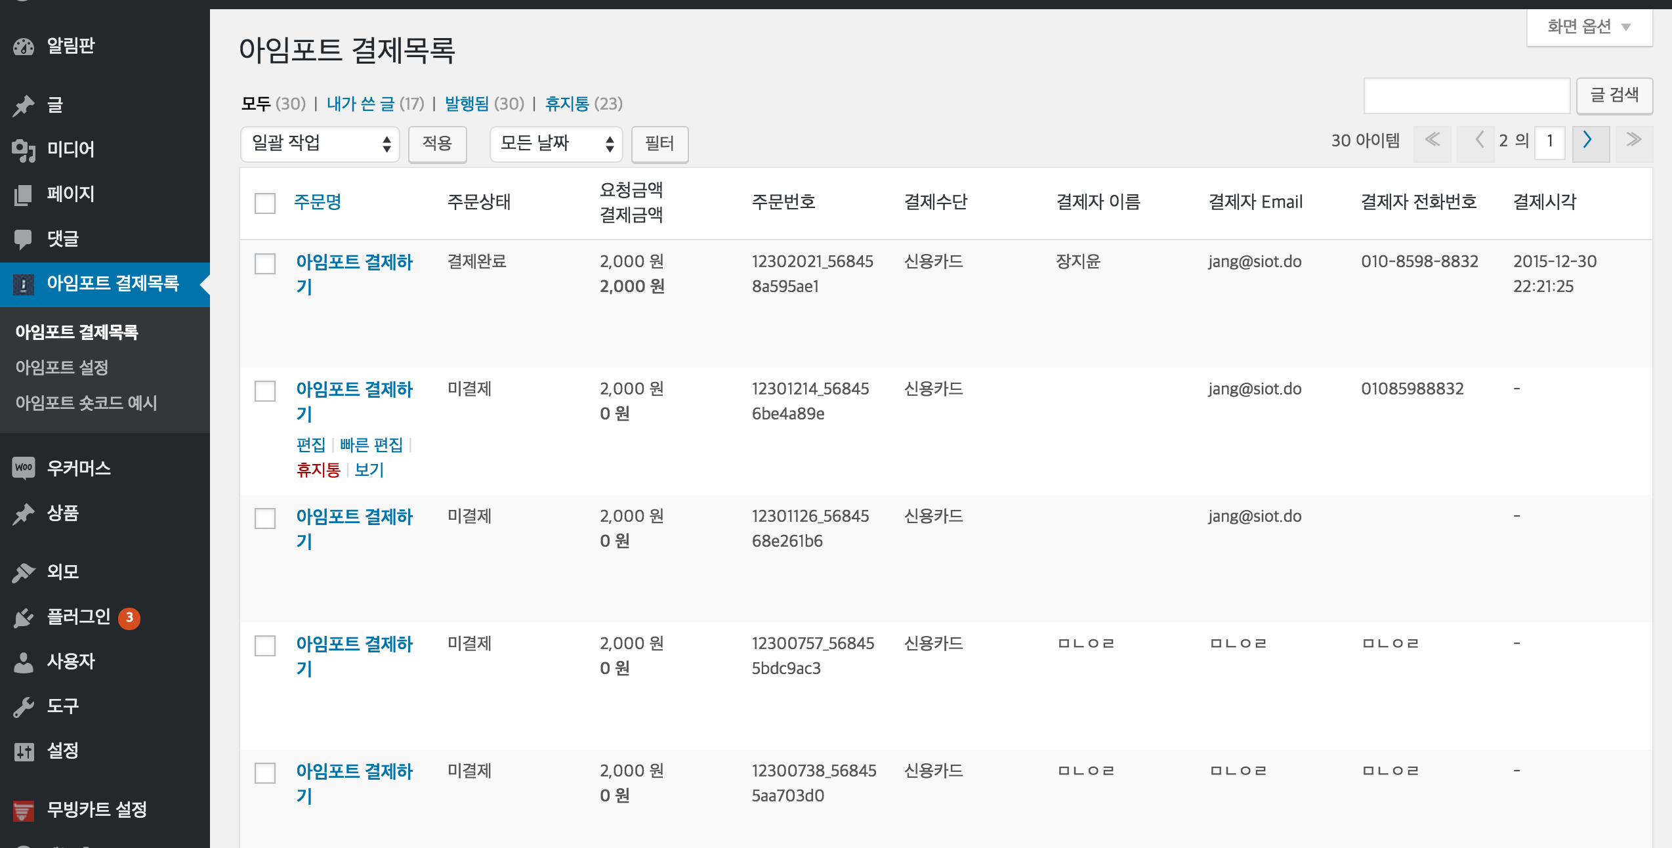Click the 외모 appearance brush icon

coord(24,572)
